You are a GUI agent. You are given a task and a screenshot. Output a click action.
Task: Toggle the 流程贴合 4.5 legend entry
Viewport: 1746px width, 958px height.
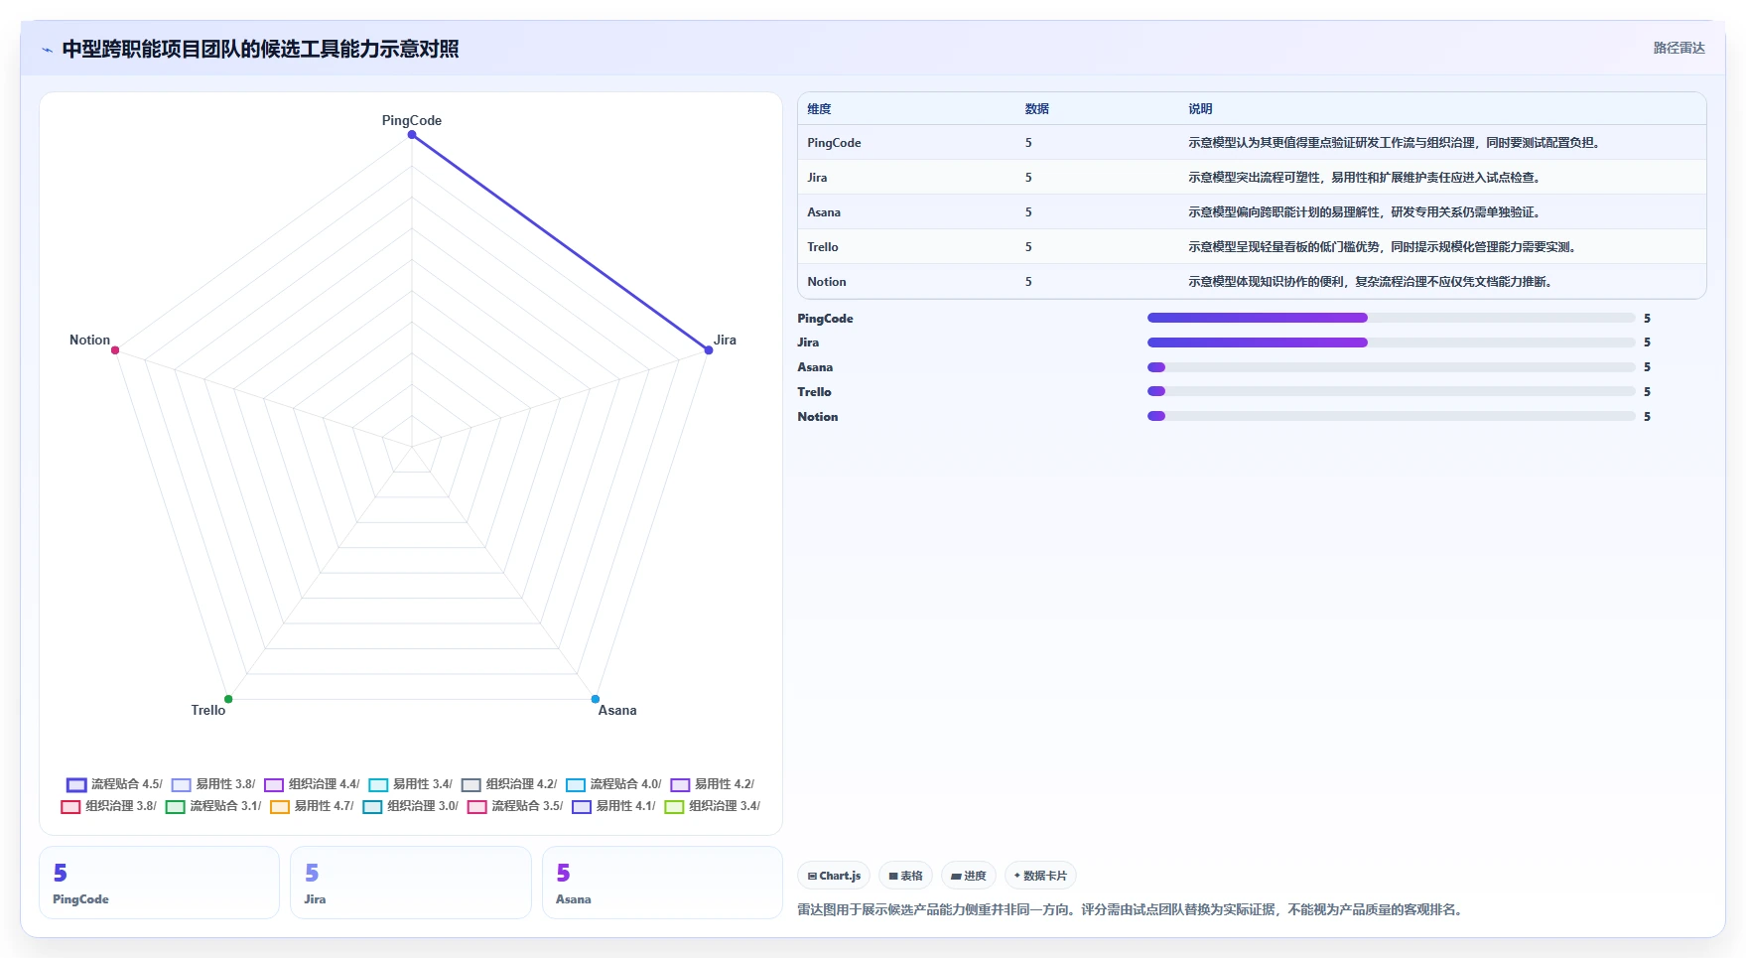click(x=114, y=784)
